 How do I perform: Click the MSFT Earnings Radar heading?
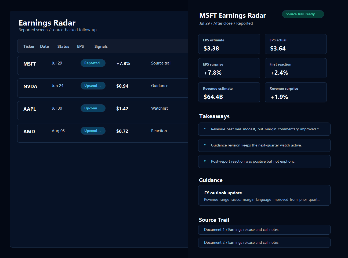[233, 16]
